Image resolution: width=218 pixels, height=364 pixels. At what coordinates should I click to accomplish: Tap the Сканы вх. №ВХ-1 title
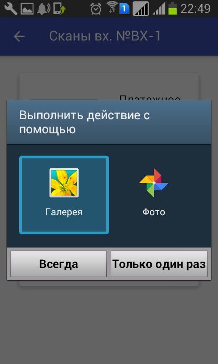point(105,36)
